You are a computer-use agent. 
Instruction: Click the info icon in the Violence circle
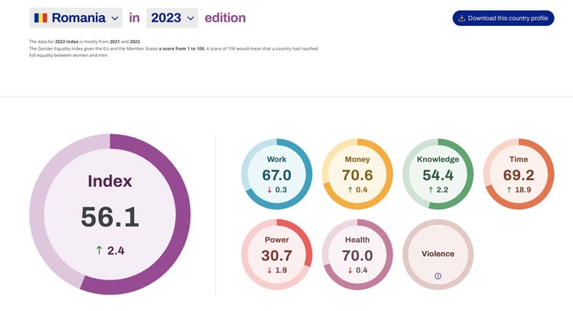438,276
